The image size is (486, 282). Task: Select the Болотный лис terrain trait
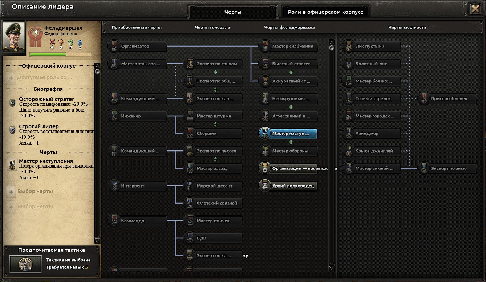pos(372,64)
